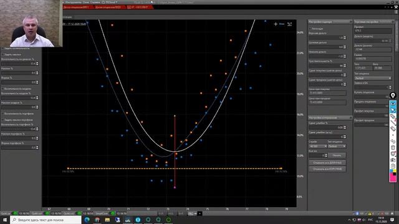Open Тип опциона dropdown in trading settings
Viewport: 399px width, 224px height.
point(373,78)
